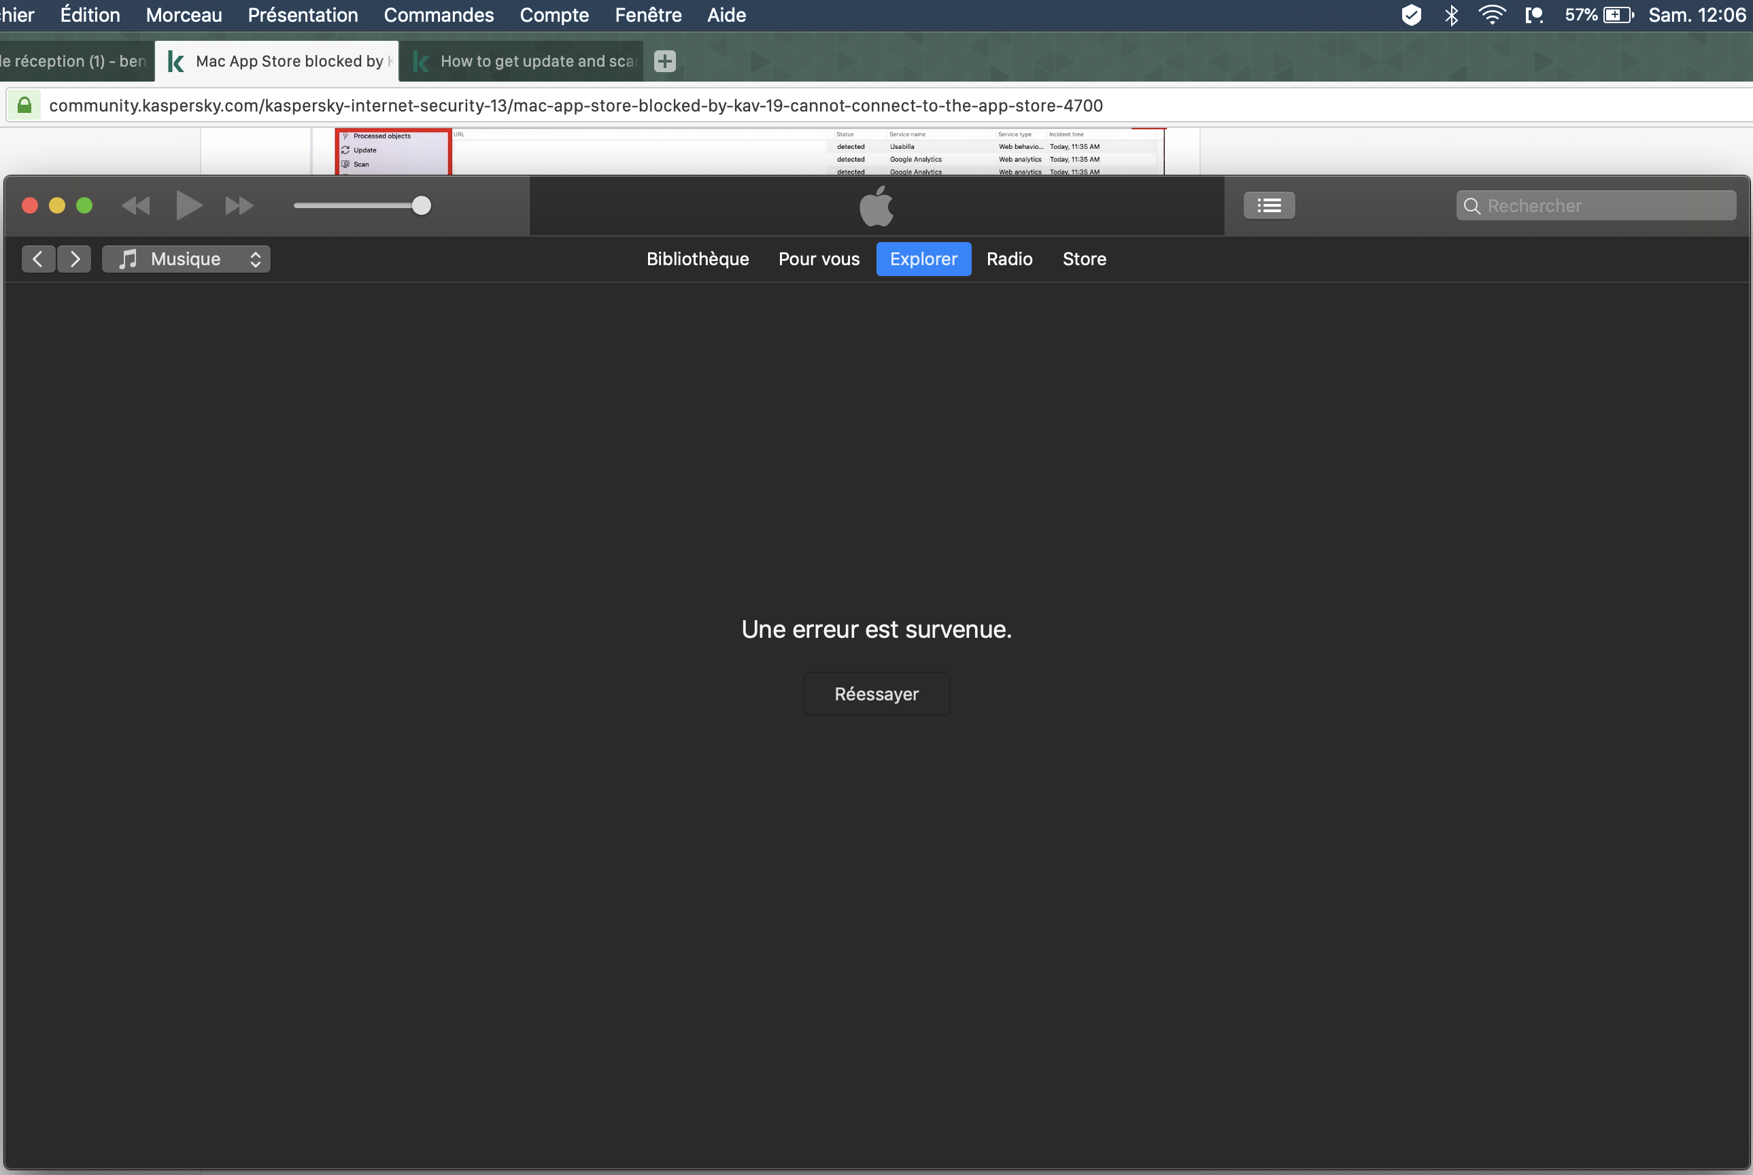Click the fast-forward next track icon
This screenshot has height=1175, width=1753.
pos(239,205)
